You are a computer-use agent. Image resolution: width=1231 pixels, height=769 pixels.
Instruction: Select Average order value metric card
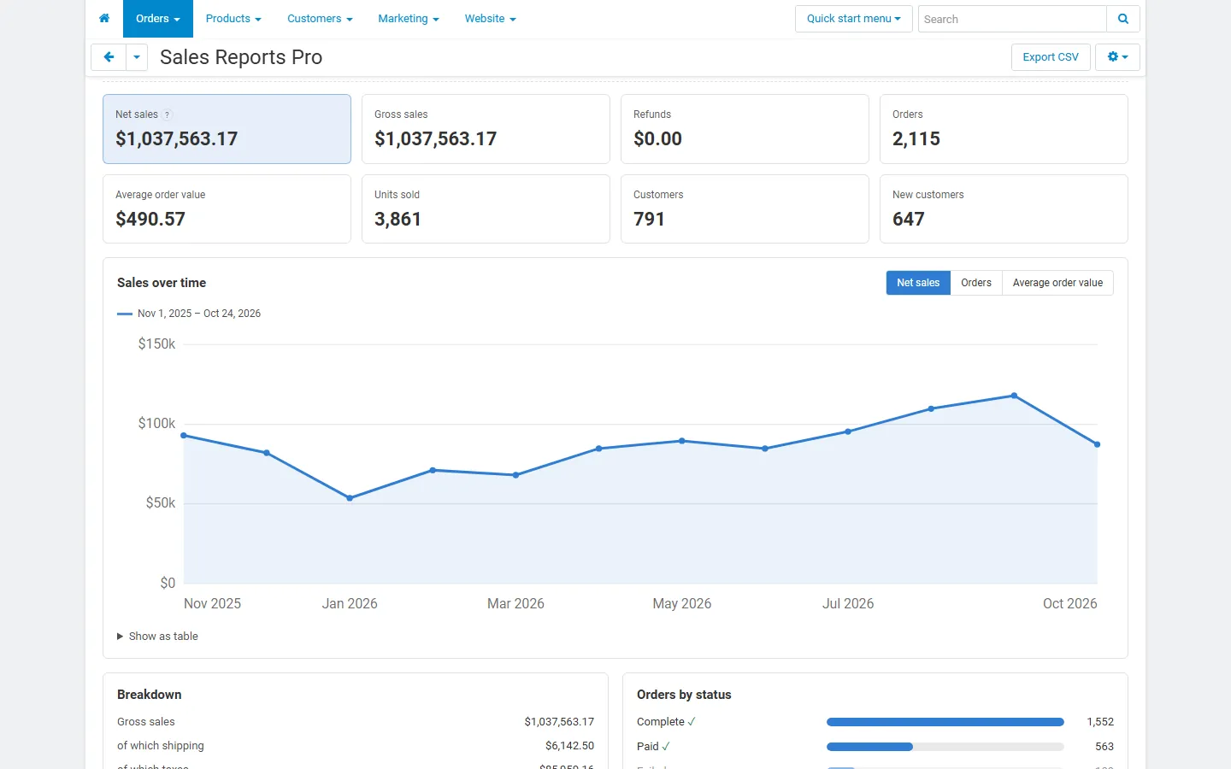[x=227, y=209]
